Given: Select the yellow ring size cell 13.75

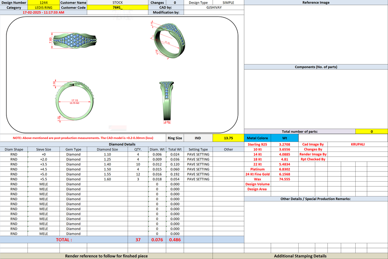Looking at the screenshot, I should coord(228,138).
